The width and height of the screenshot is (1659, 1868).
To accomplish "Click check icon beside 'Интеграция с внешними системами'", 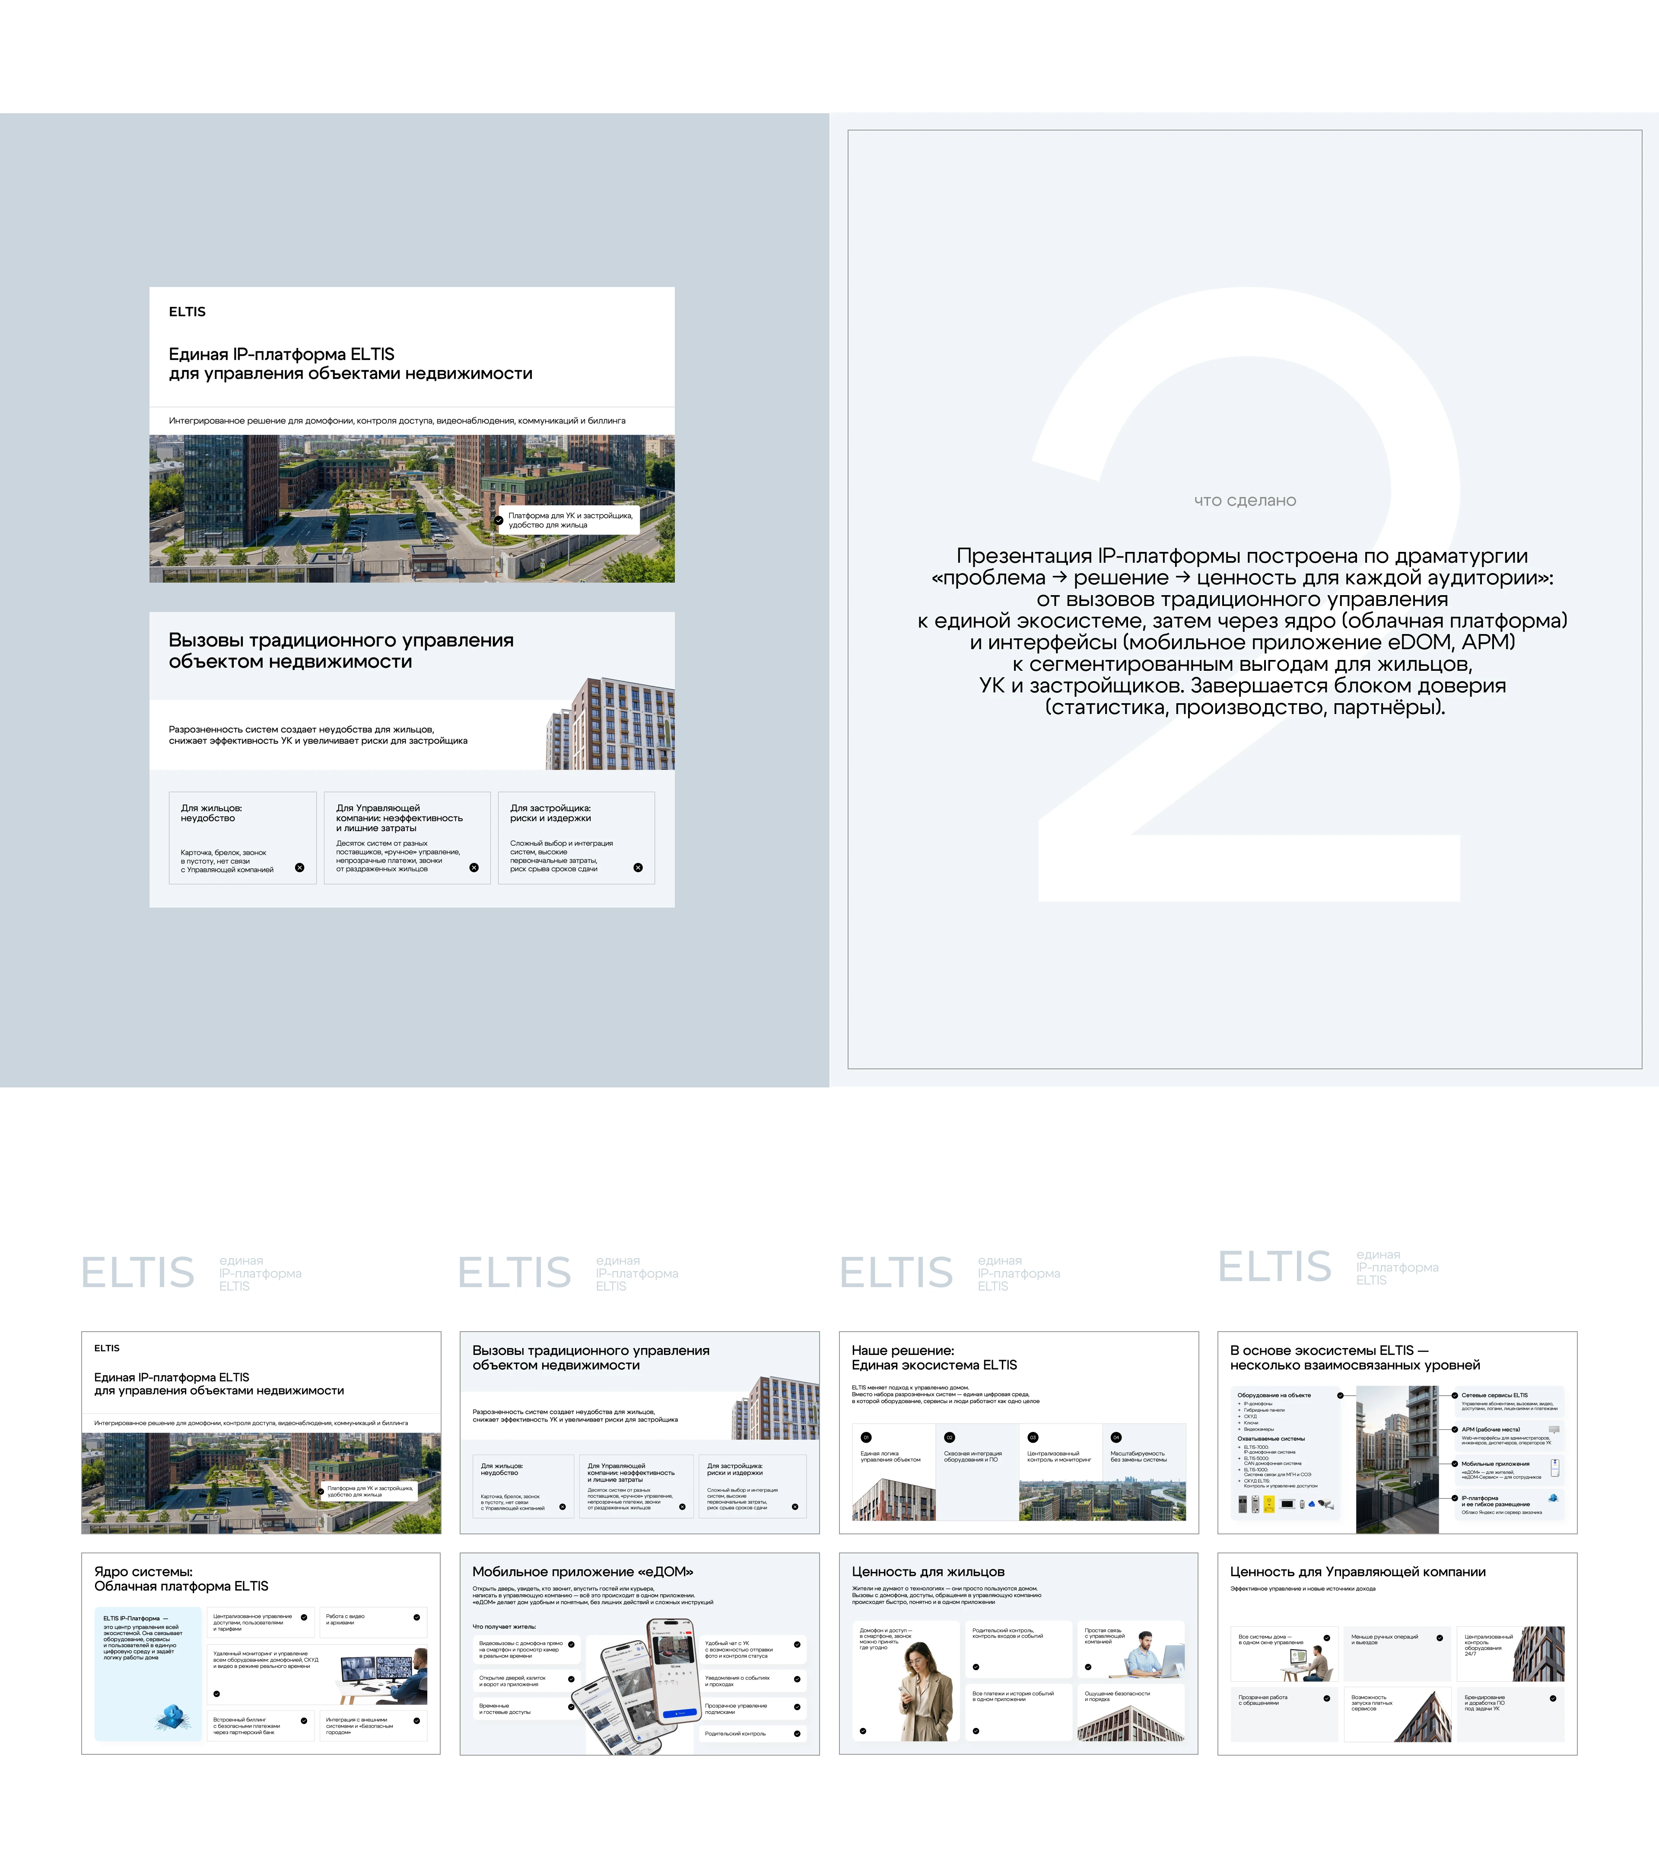I will click(x=416, y=1721).
